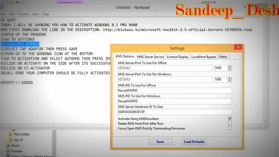Uncheck Activate Using KMSEmulator
Viewport: 279px width, 157px height.
click(x=230, y=119)
